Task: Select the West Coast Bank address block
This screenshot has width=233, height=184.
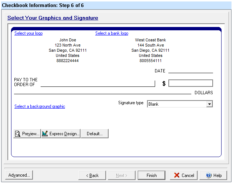Action: pyautogui.click(x=150, y=50)
